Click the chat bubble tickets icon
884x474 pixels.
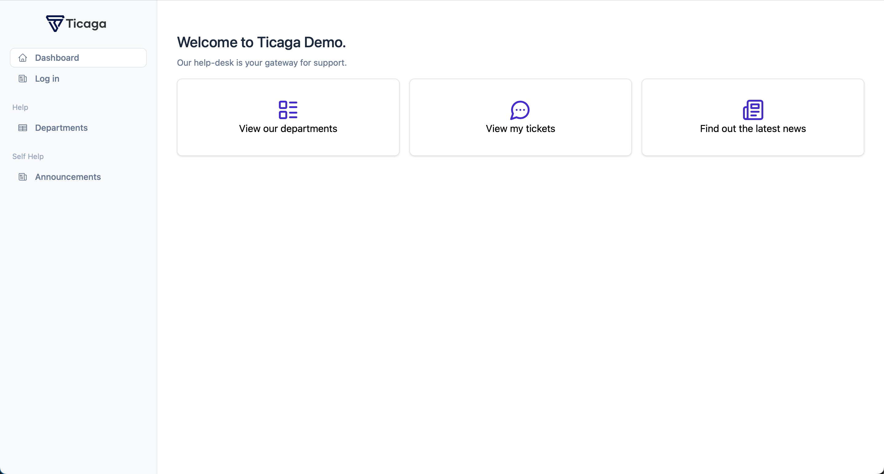tap(520, 110)
